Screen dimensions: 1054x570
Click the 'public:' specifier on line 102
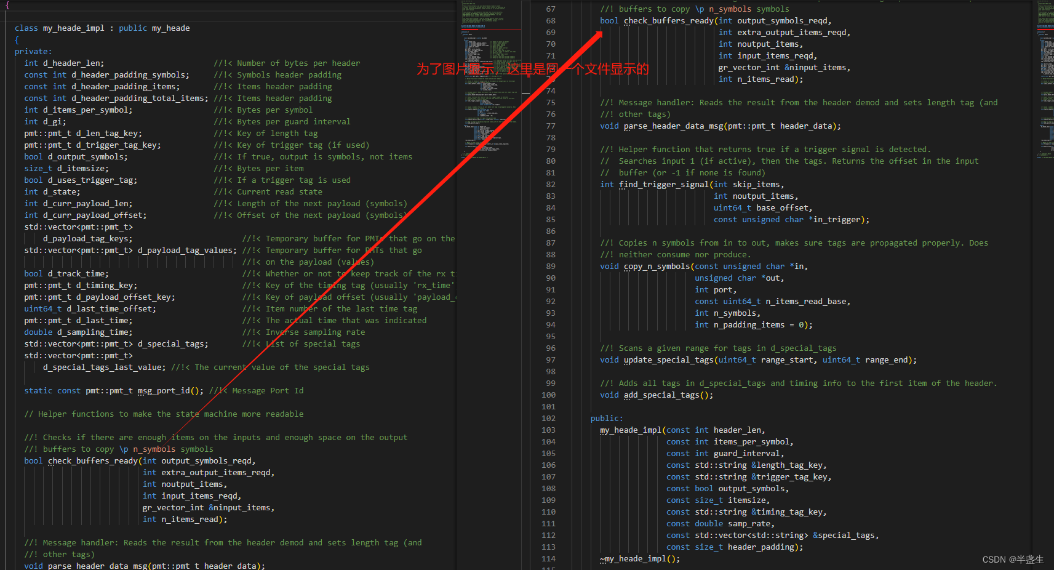click(607, 419)
